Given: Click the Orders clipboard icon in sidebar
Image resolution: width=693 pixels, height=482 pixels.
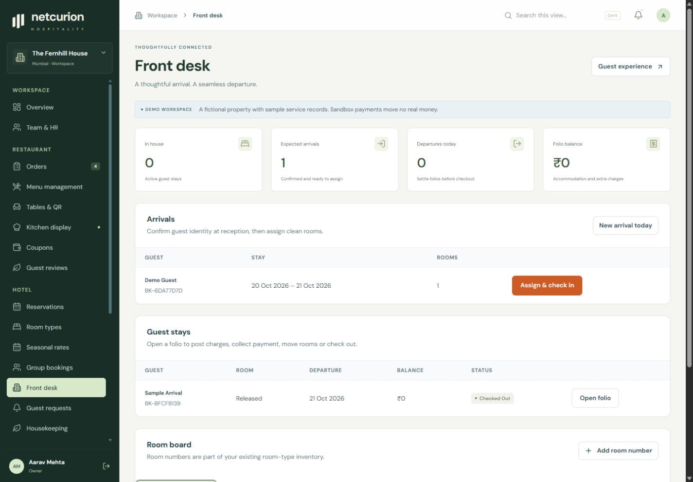Looking at the screenshot, I should tap(17, 167).
